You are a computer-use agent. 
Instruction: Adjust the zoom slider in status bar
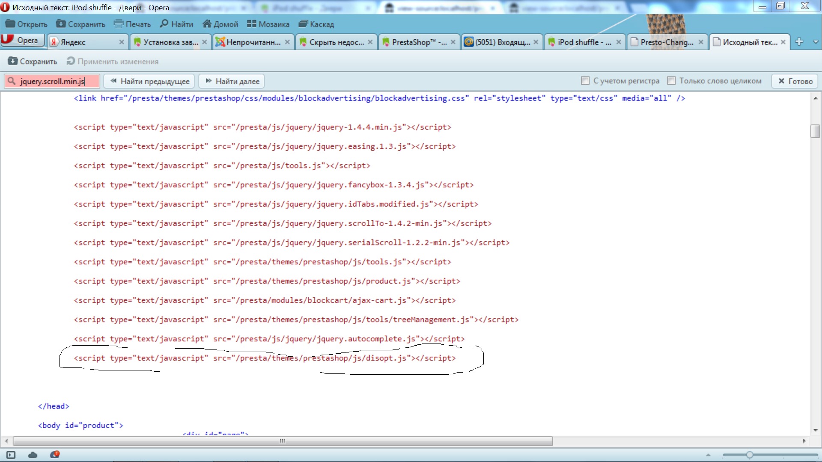(749, 455)
